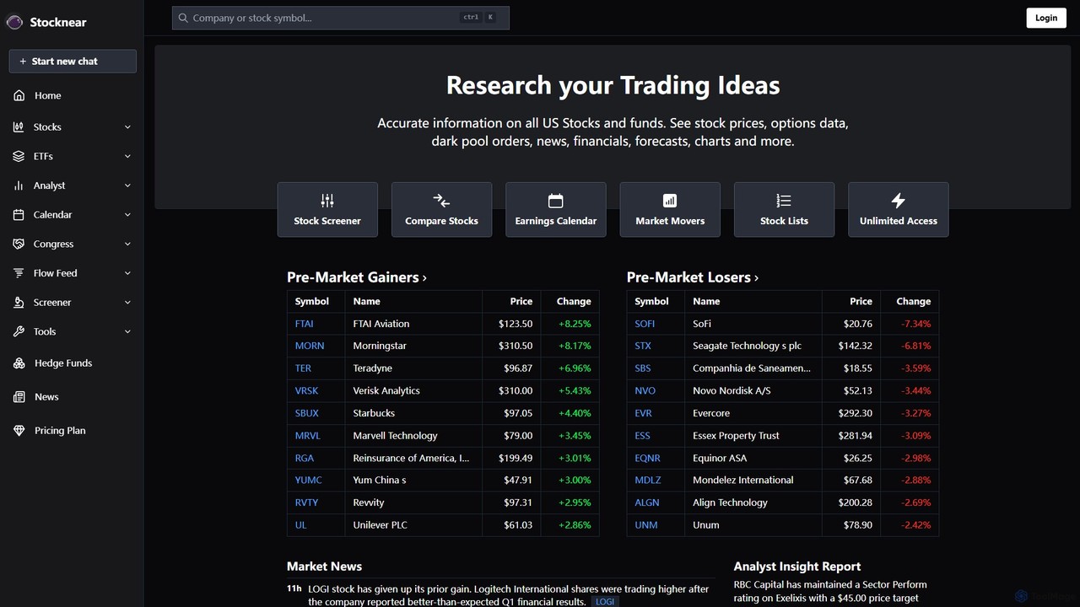The height and width of the screenshot is (607, 1080).
Task: Open the MDLZ ticker link
Action: [648, 481]
